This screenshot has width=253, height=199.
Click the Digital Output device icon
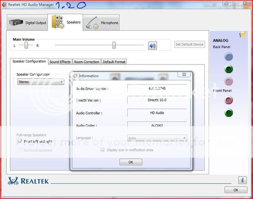[16, 23]
